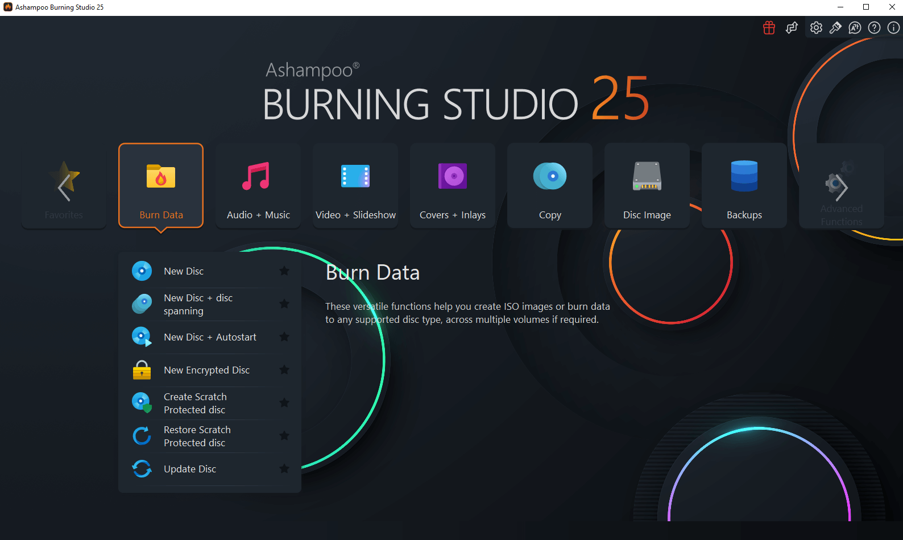
Task: Open the red gift offers icon
Action: pos(769,28)
